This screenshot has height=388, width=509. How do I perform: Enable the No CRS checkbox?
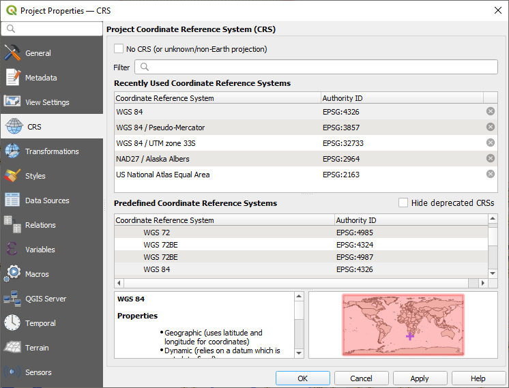coord(119,49)
